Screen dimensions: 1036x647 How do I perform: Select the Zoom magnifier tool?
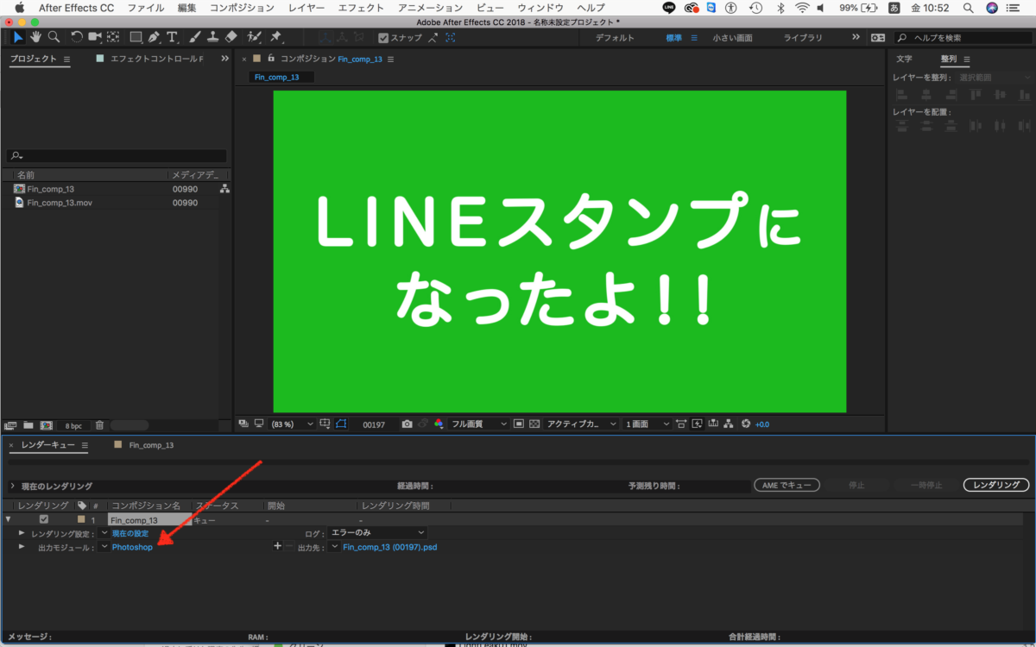point(54,37)
